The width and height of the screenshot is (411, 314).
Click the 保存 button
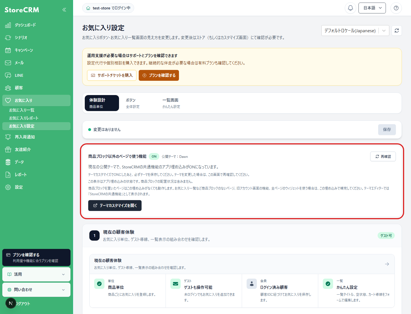point(387,130)
